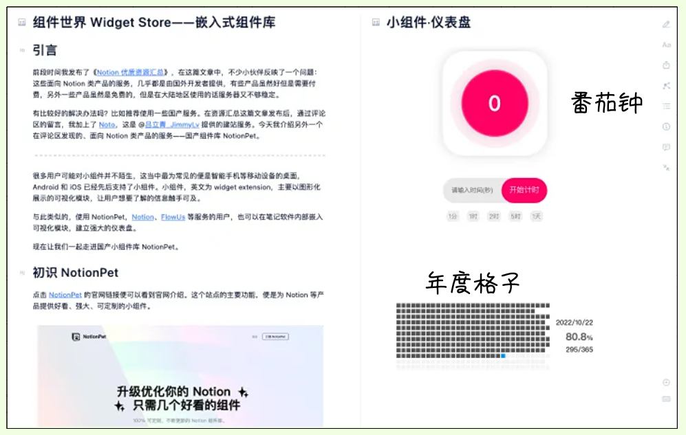Screen dimensions: 686x435
Task: Click the share/export icon in right sidebar
Action: coord(666,65)
